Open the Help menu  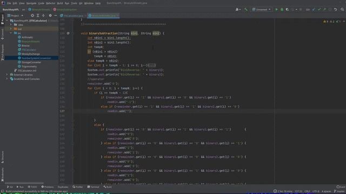[98, 3]
